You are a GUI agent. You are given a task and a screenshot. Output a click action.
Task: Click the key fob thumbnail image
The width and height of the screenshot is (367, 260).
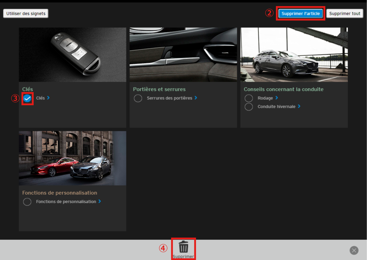(72, 55)
